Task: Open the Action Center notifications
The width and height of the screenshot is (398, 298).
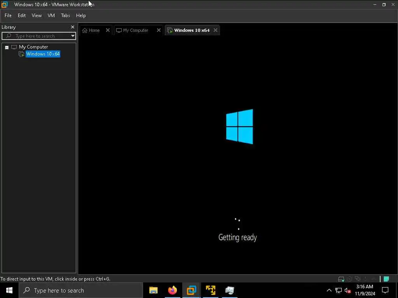Action: 385,290
